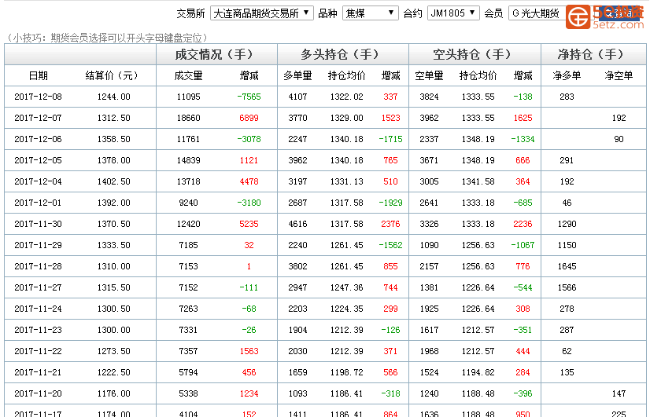Select the date cell 2017-12-01
Screen dimensions: 650x417
pyautogui.click(x=38, y=203)
